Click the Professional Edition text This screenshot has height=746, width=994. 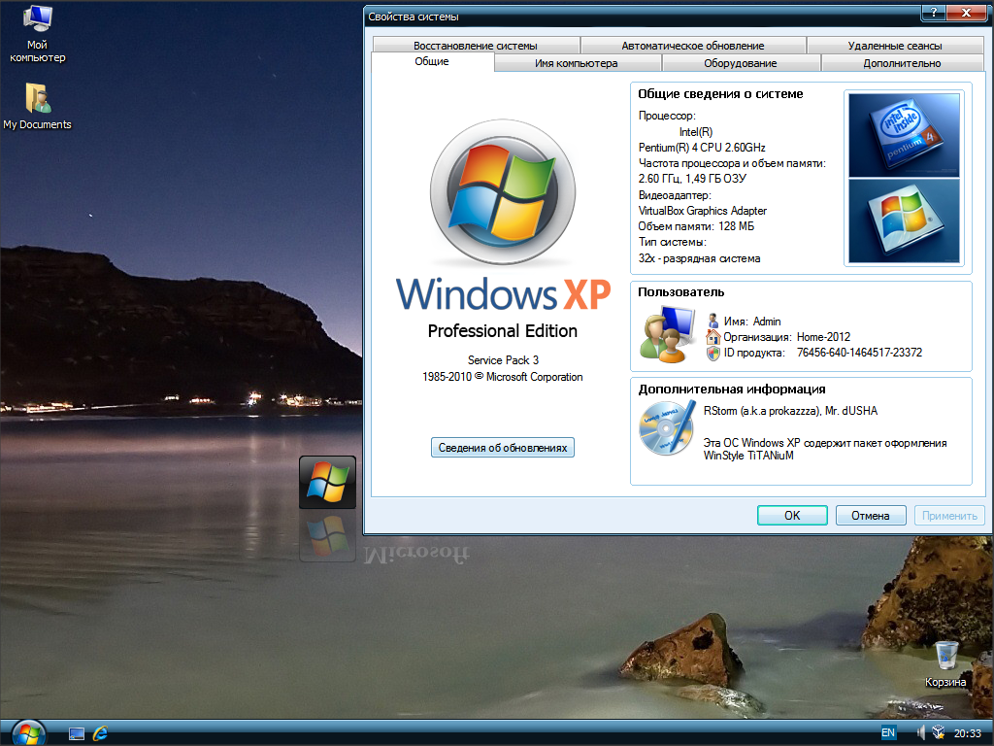pyautogui.click(x=503, y=331)
